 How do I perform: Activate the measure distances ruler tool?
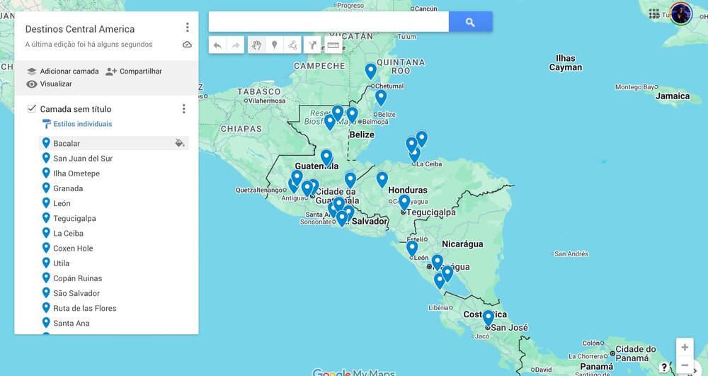(x=333, y=45)
